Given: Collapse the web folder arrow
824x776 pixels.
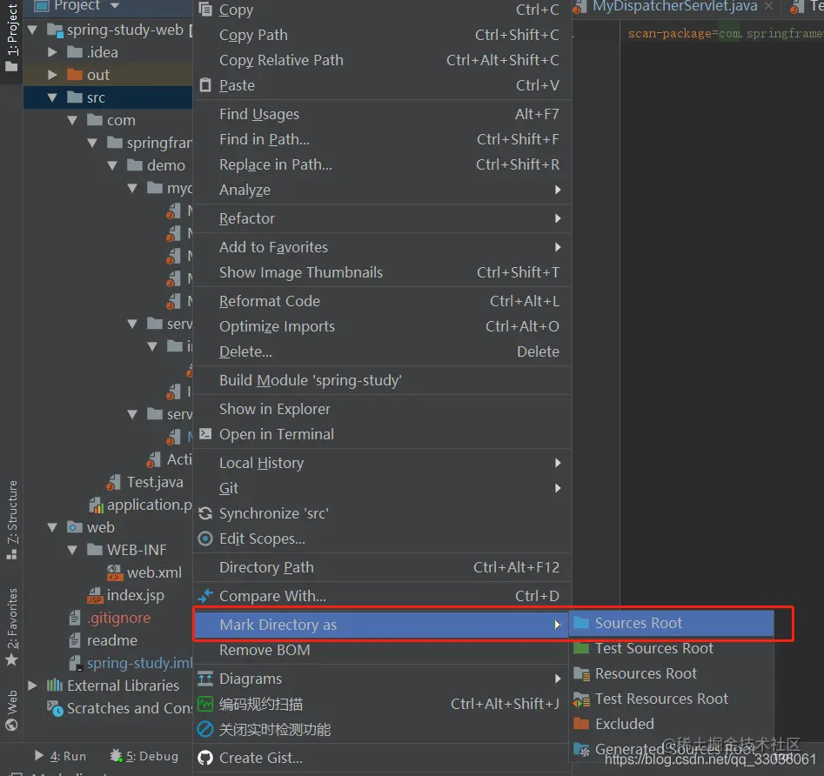Looking at the screenshot, I should 52,527.
